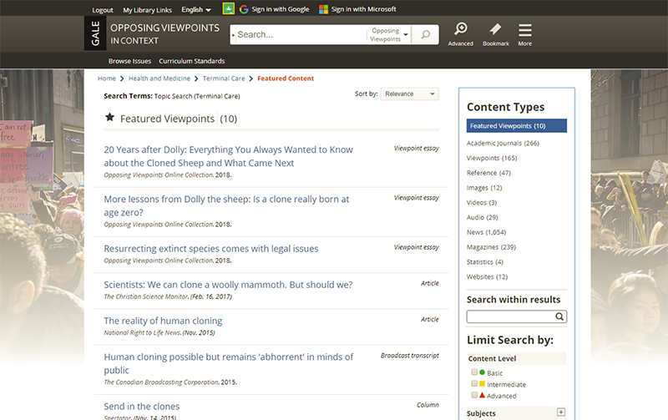Open 'More lessons from Dolly the sheep' article
The height and width of the screenshot is (420, 668).
coord(226,205)
